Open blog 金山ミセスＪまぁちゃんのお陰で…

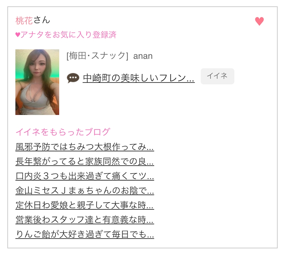85,191
